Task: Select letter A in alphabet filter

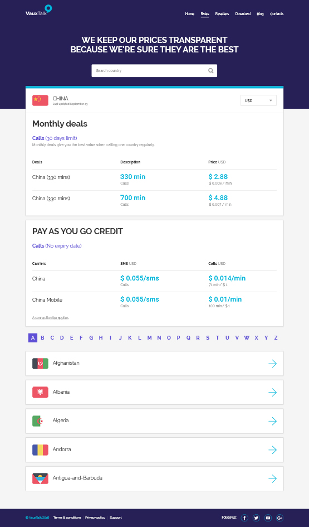Action: click(32, 338)
